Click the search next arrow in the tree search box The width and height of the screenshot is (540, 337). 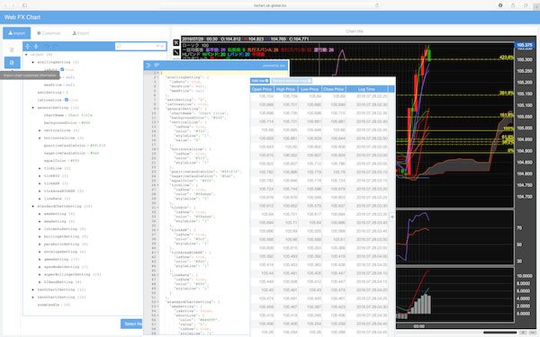point(157,46)
